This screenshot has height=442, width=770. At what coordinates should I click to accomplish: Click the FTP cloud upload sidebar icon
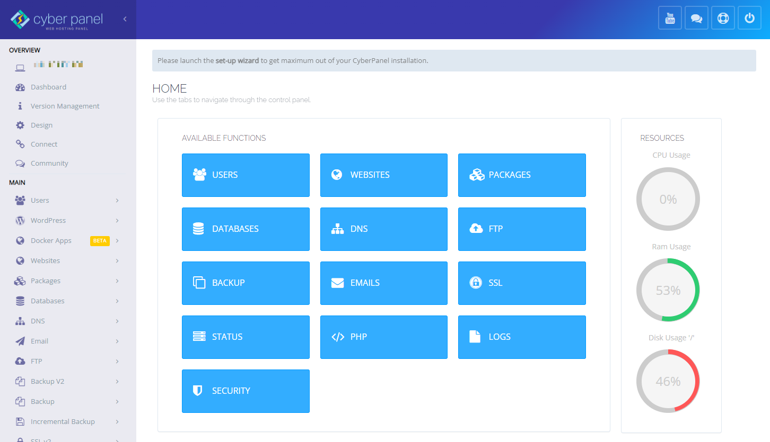[x=20, y=362]
